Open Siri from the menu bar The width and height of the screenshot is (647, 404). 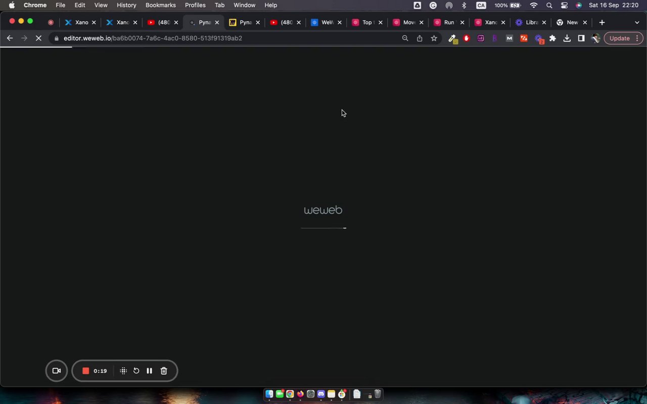click(x=579, y=5)
